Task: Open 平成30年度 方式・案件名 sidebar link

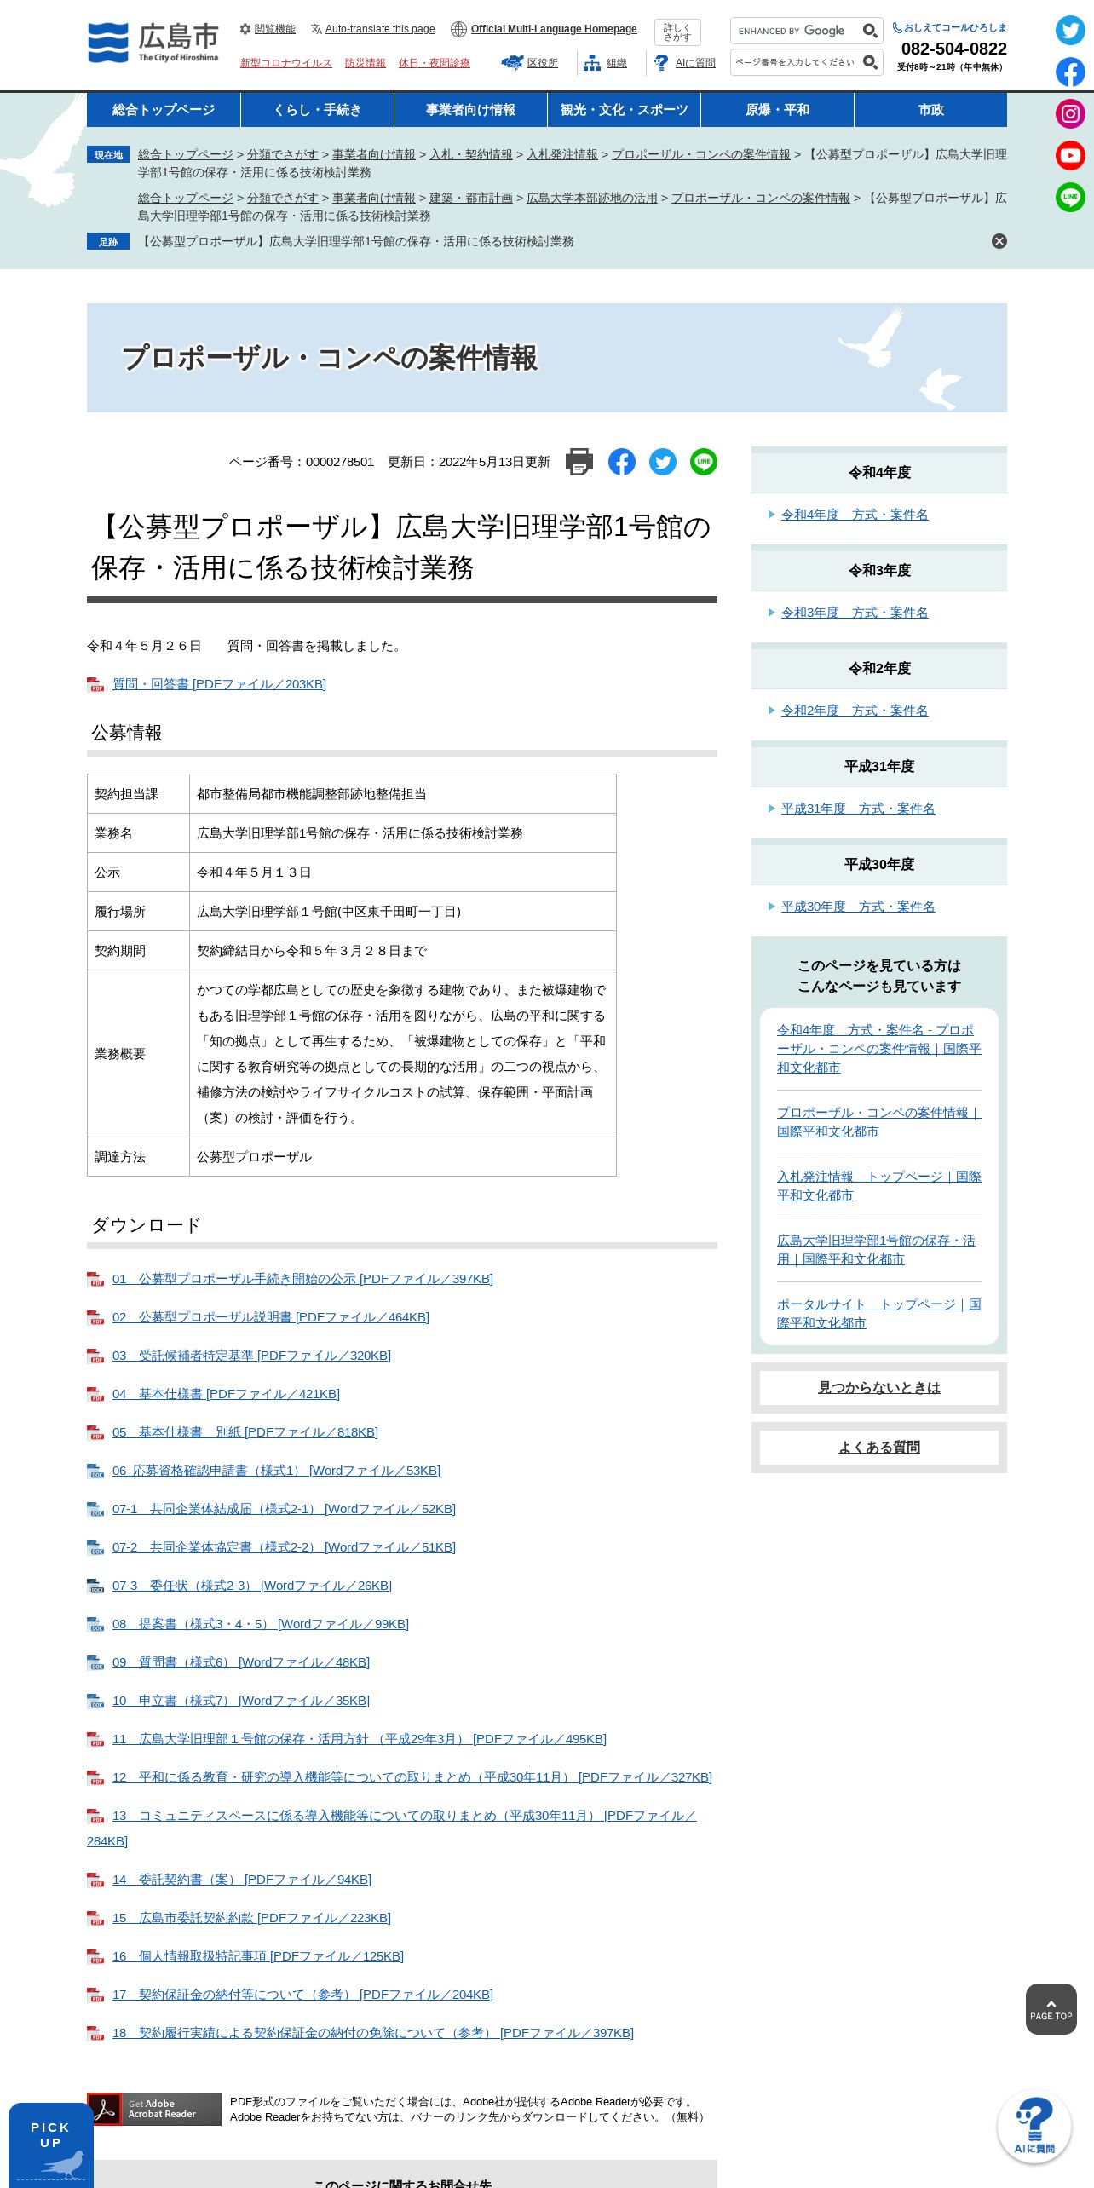Action: coord(858,907)
